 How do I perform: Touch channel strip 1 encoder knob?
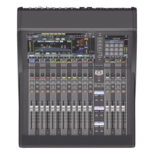click(32, 75)
